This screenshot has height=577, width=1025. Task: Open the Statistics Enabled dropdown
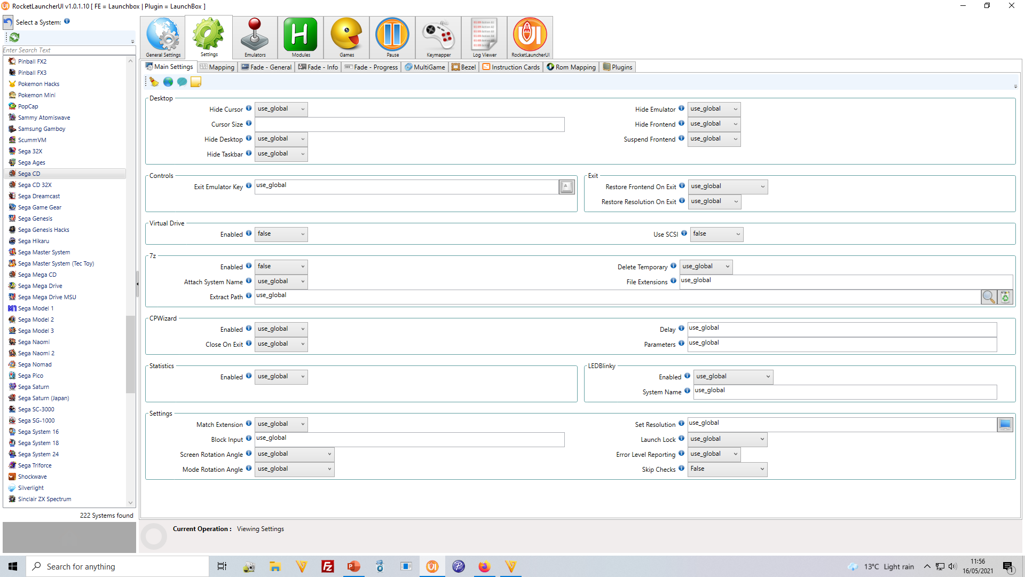coord(281,377)
